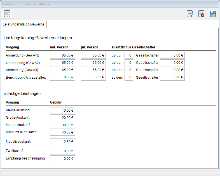Click the jur. Person field for Berichtigung Antragsteller
This screenshot has height=176, width=220.
[x=93, y=77]
